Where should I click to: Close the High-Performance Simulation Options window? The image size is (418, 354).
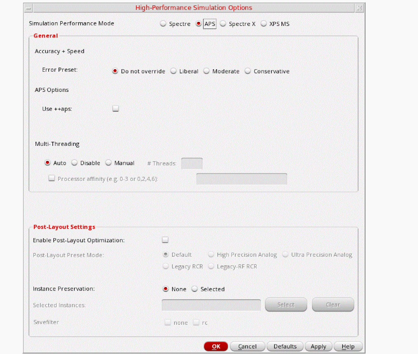[359, 8]
